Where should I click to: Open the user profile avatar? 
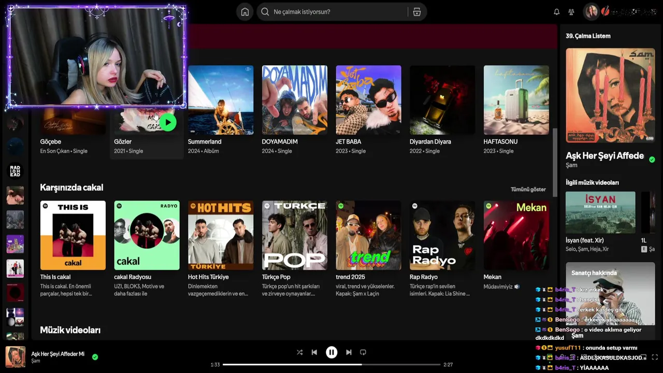click(x=592, y=11)
